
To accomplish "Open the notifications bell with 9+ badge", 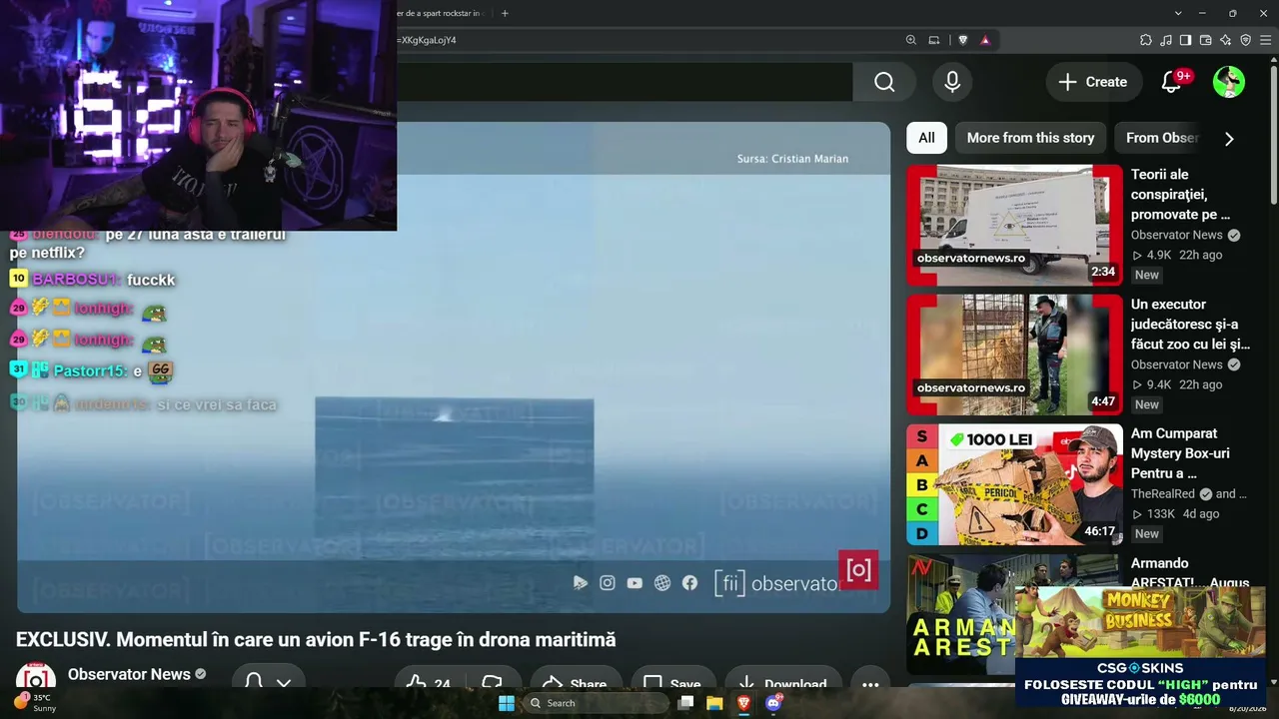I will (1172, 82).
